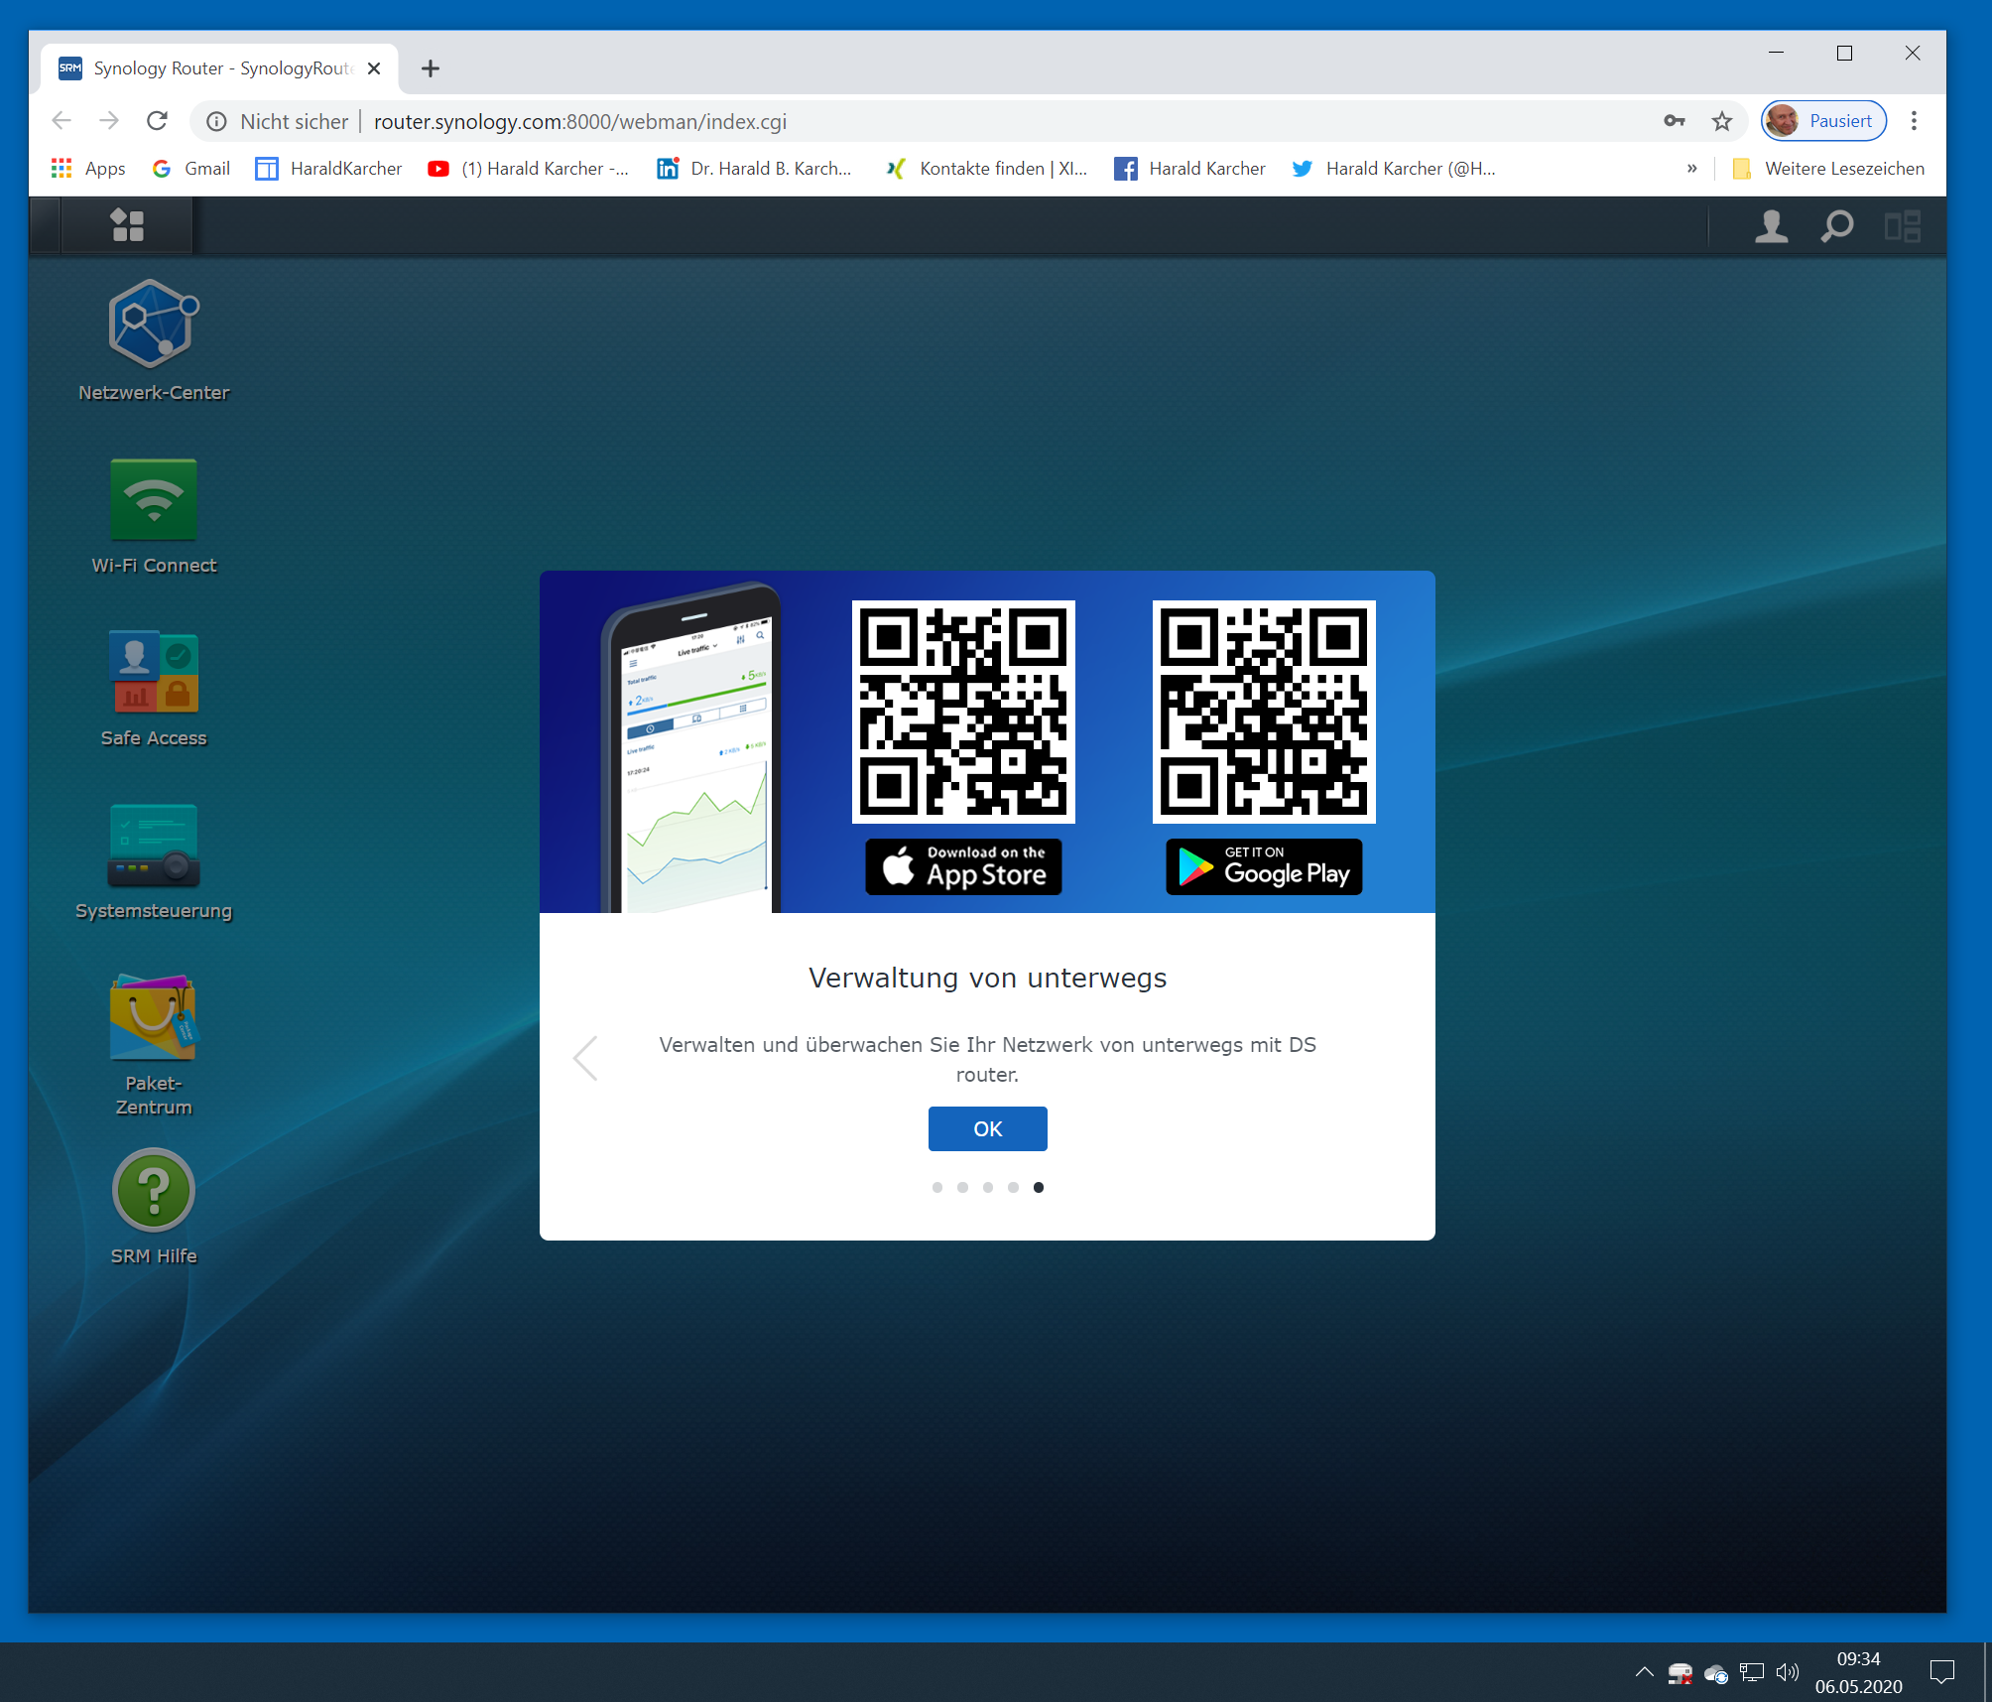
Task: Open SRM search magnifier
Action: pyautogui.click(x=1836, y=226)
